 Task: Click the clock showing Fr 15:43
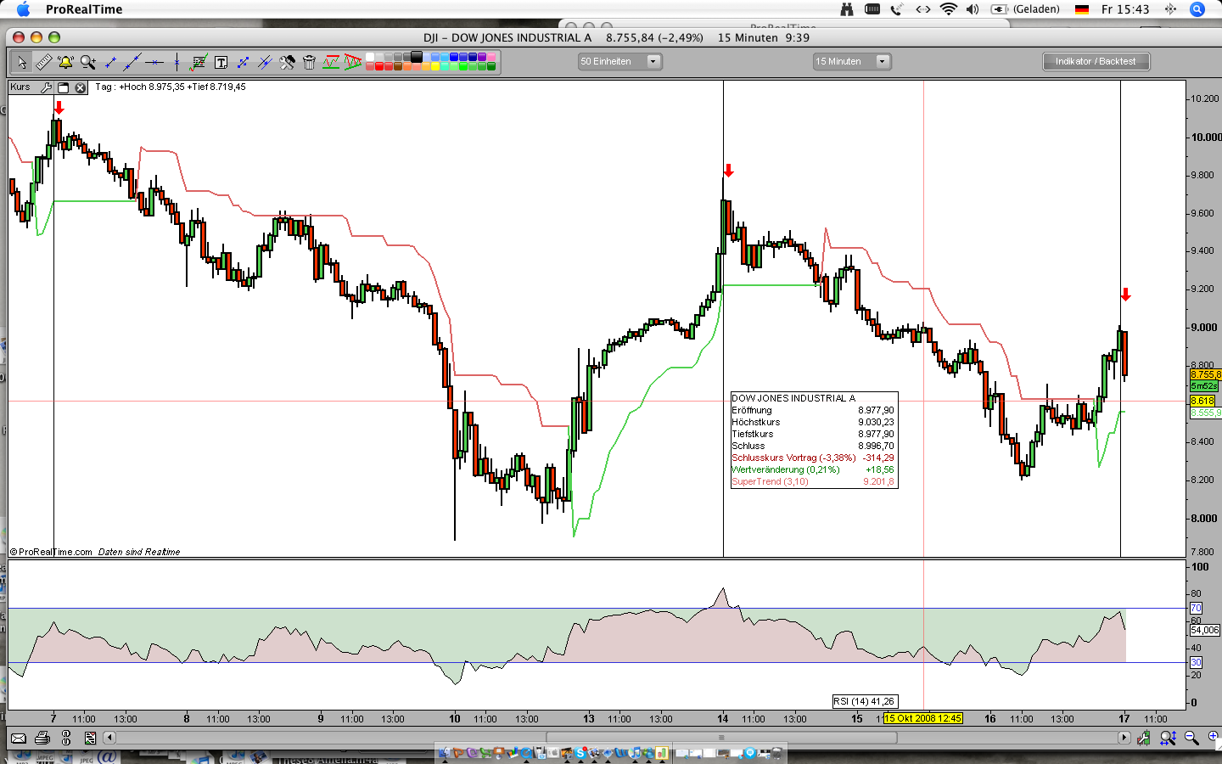coord(1125,9)
